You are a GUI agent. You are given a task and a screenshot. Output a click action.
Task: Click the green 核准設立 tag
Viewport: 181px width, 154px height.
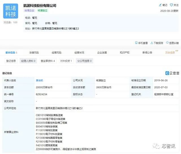point(42,10)
